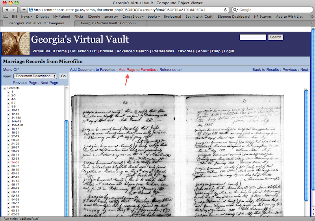Open the bookmarks book icon
This screenshot has width=315, height=221.
click(6, 17)
